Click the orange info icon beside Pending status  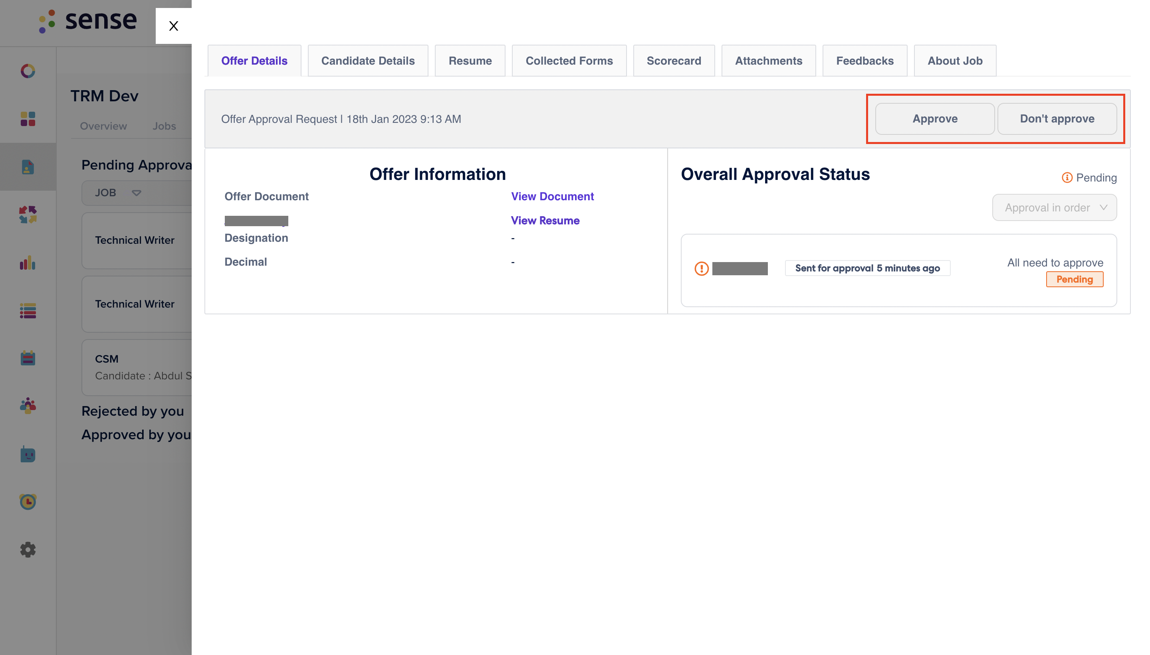[x=1067, y=178]
